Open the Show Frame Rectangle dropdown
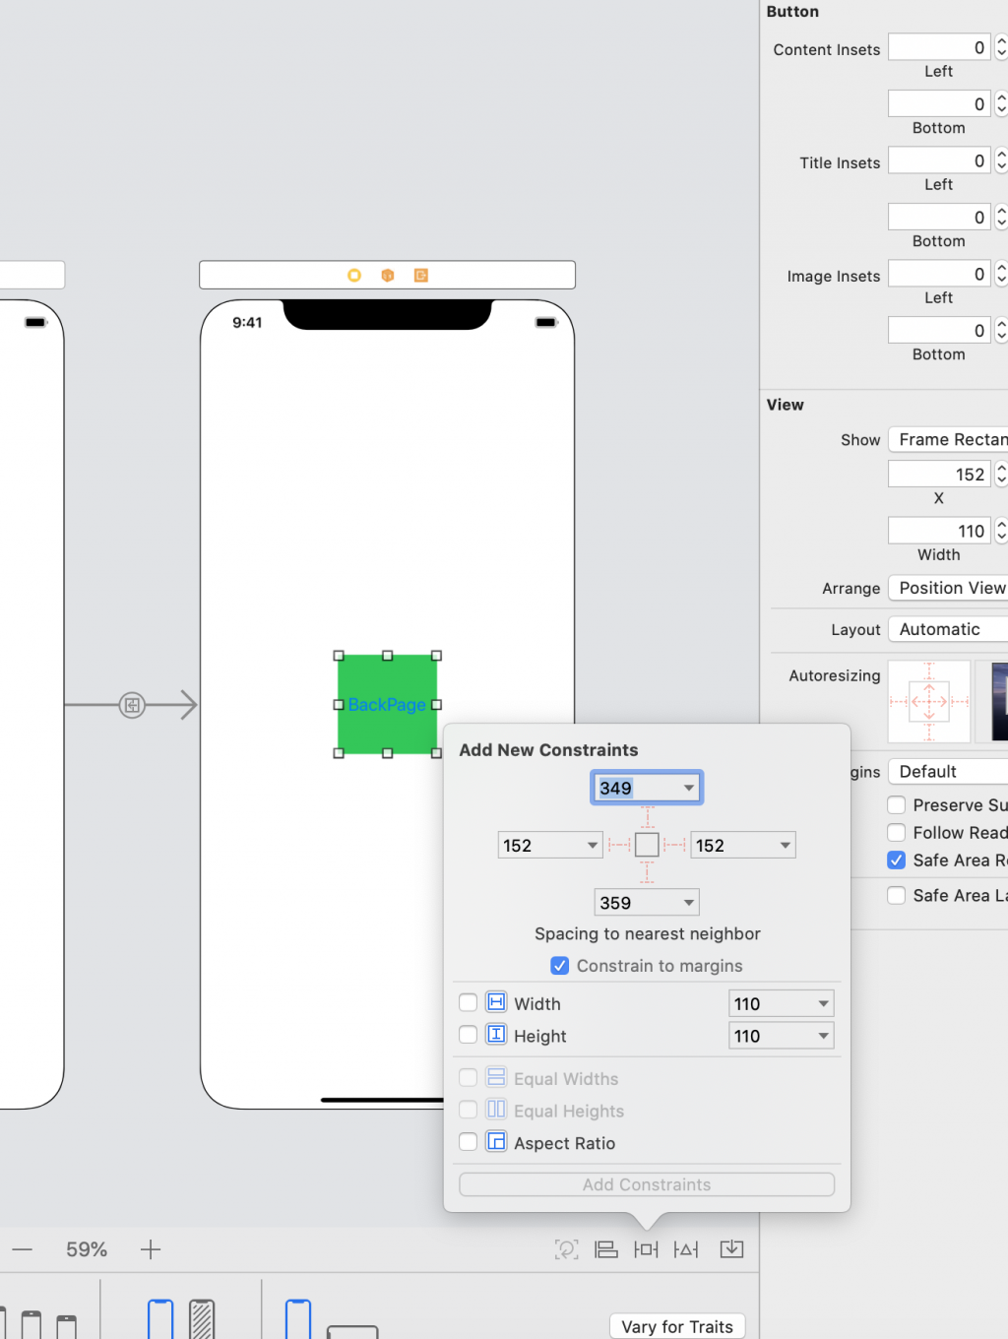Screen dimensions: 1008x1339 [x=948, y=439]
